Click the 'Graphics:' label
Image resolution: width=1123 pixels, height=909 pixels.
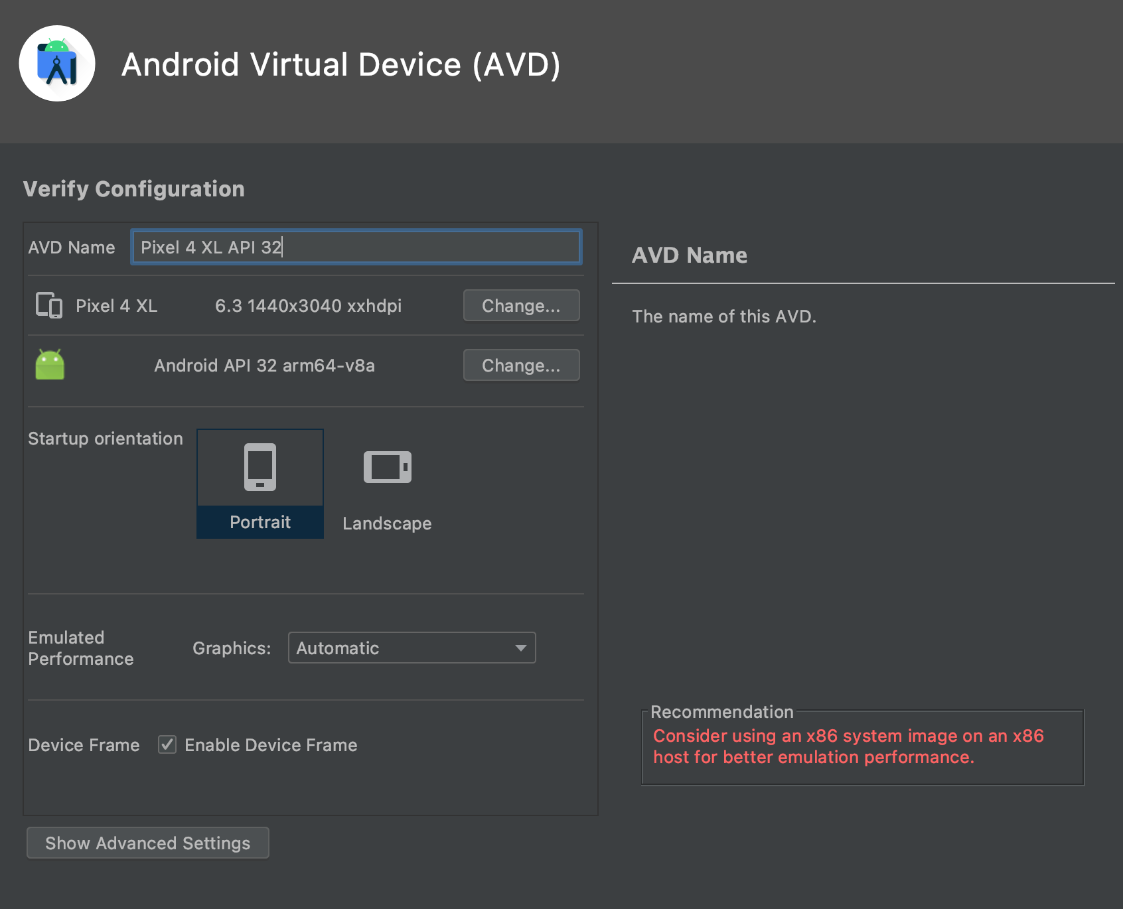pyautogui.click(x=232, y=648)
